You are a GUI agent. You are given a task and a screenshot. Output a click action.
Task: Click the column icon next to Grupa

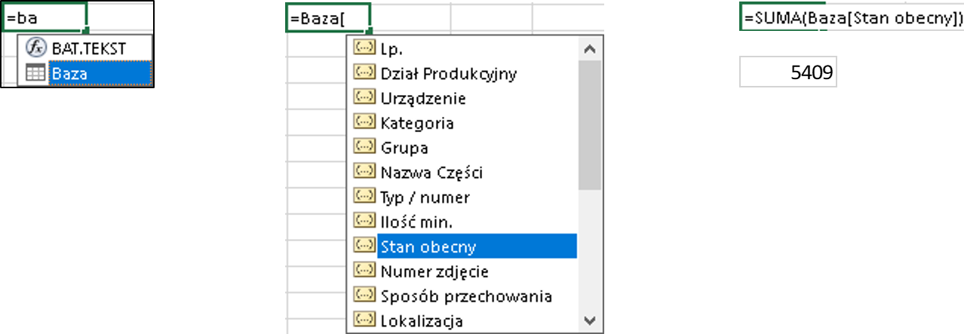[365, 147]
